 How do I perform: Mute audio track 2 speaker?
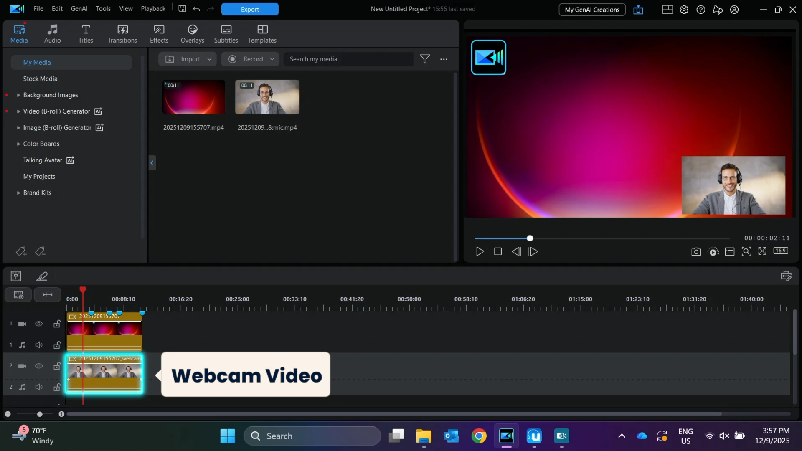(x=39, y=387)
